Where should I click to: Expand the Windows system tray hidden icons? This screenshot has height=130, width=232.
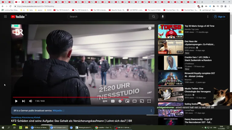click(203, 128)
